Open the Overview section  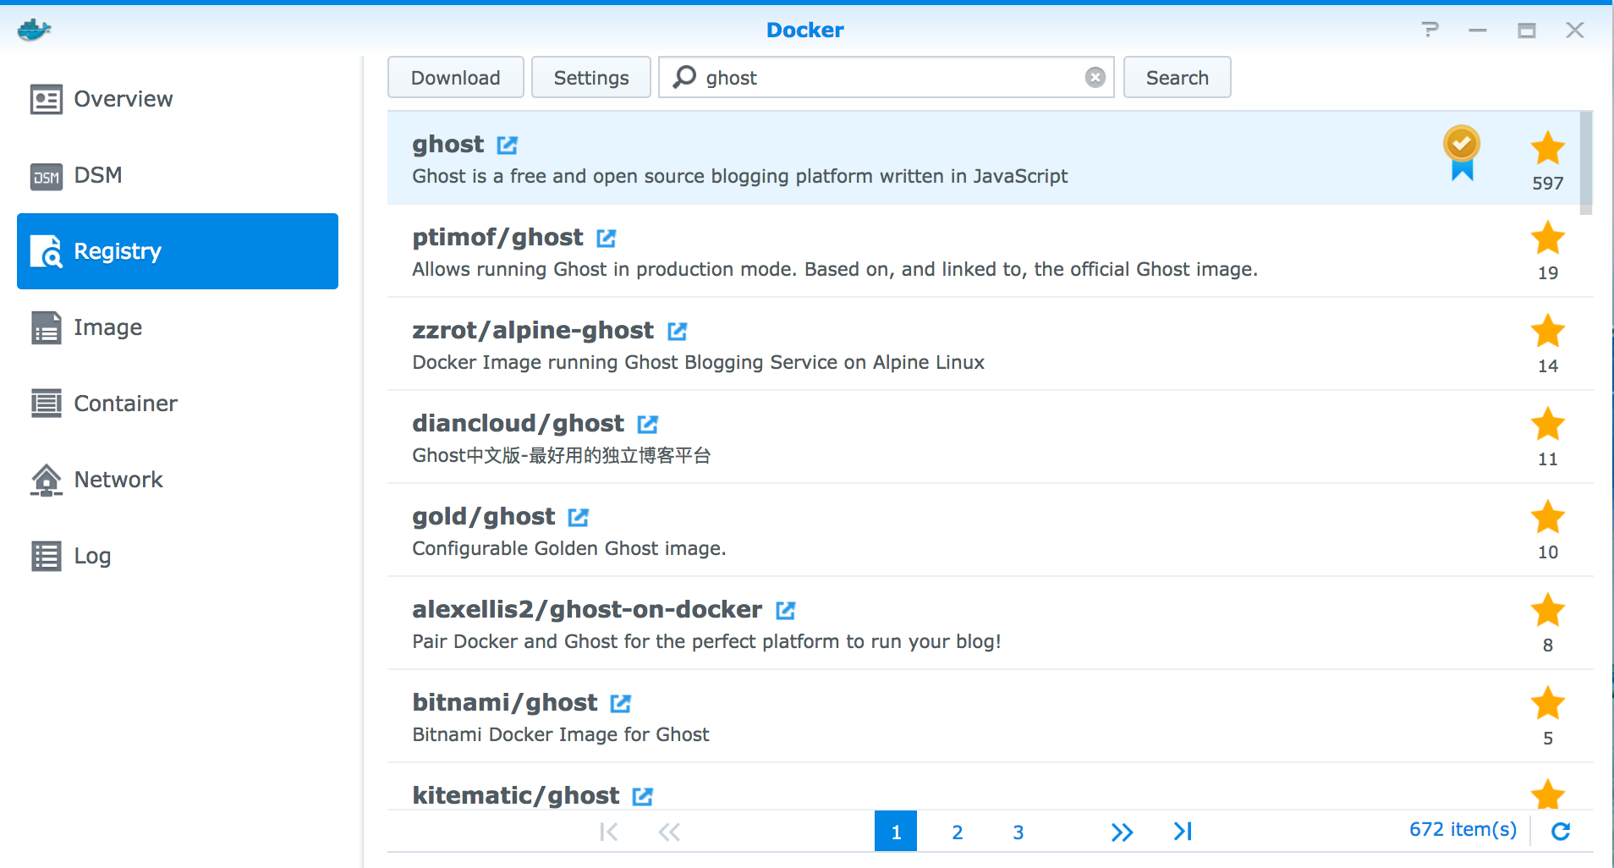coord(178,99)
